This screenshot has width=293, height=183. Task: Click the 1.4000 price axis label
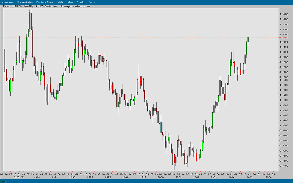point(284,24)
